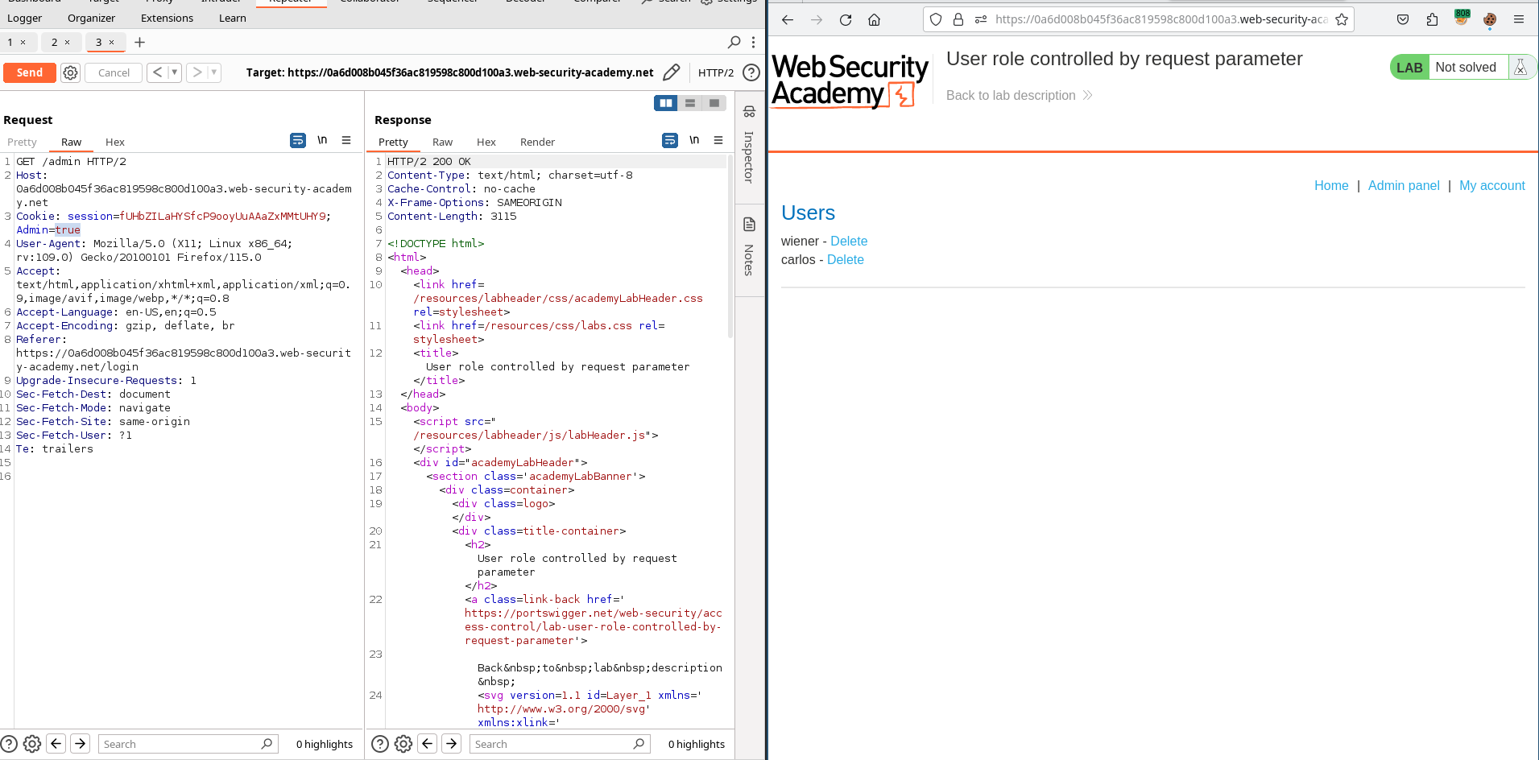Open Repeater send settings gear
The height and width of the screenshot is (760, 1539).
click(x=71, y=72)
